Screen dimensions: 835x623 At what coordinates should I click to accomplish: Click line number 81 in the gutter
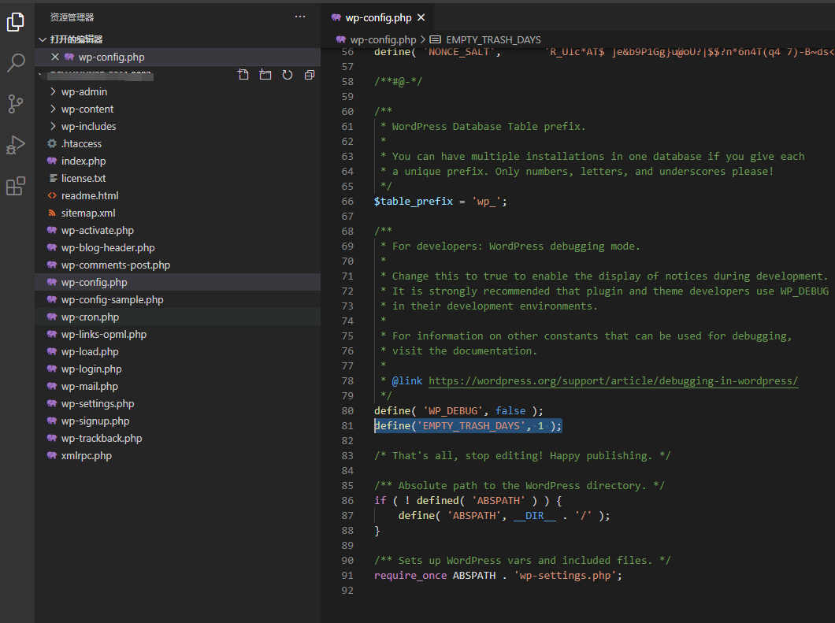point(347,425)
